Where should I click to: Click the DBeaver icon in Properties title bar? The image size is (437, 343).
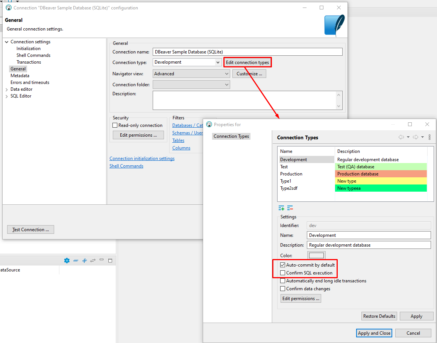[209, 125]
